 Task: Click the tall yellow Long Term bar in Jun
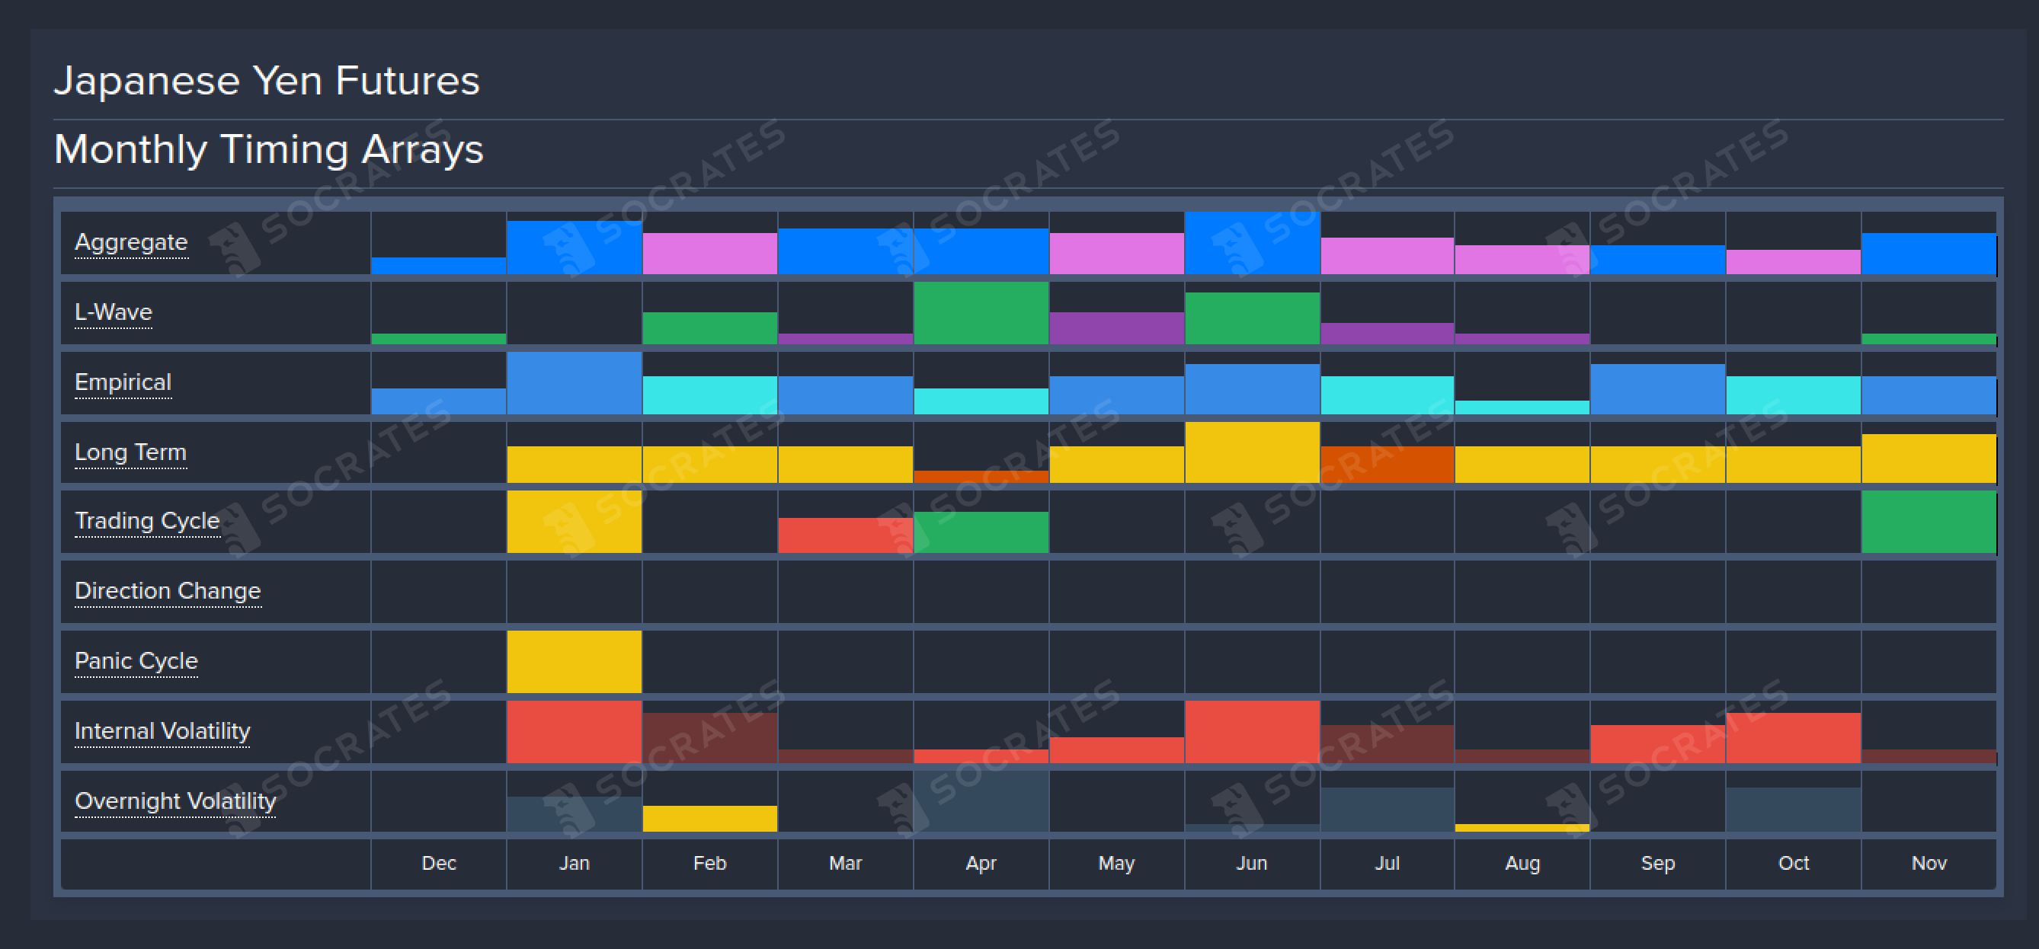click(x=1251, y=452)
